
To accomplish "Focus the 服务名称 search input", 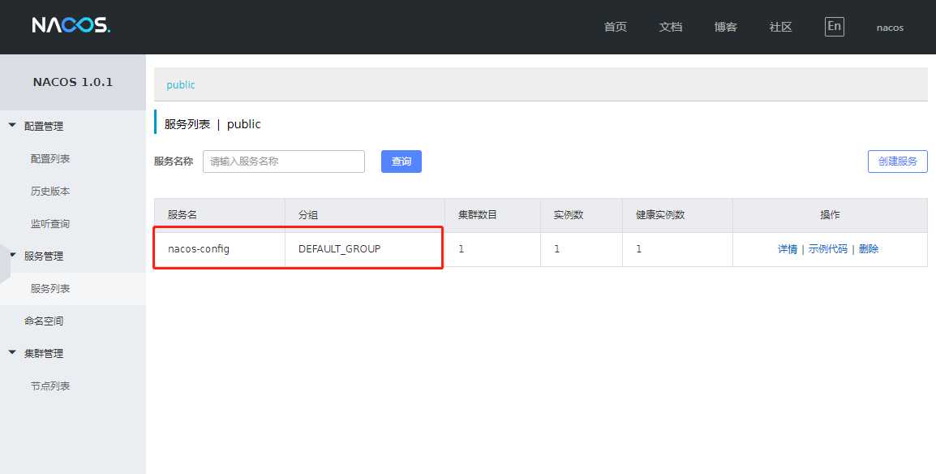I will pyautogui.click(x=284, y=162).
